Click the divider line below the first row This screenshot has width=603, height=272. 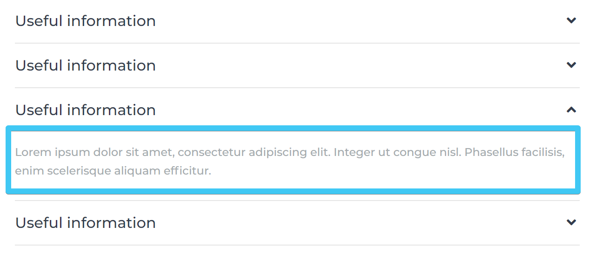[x=297, y=43]
